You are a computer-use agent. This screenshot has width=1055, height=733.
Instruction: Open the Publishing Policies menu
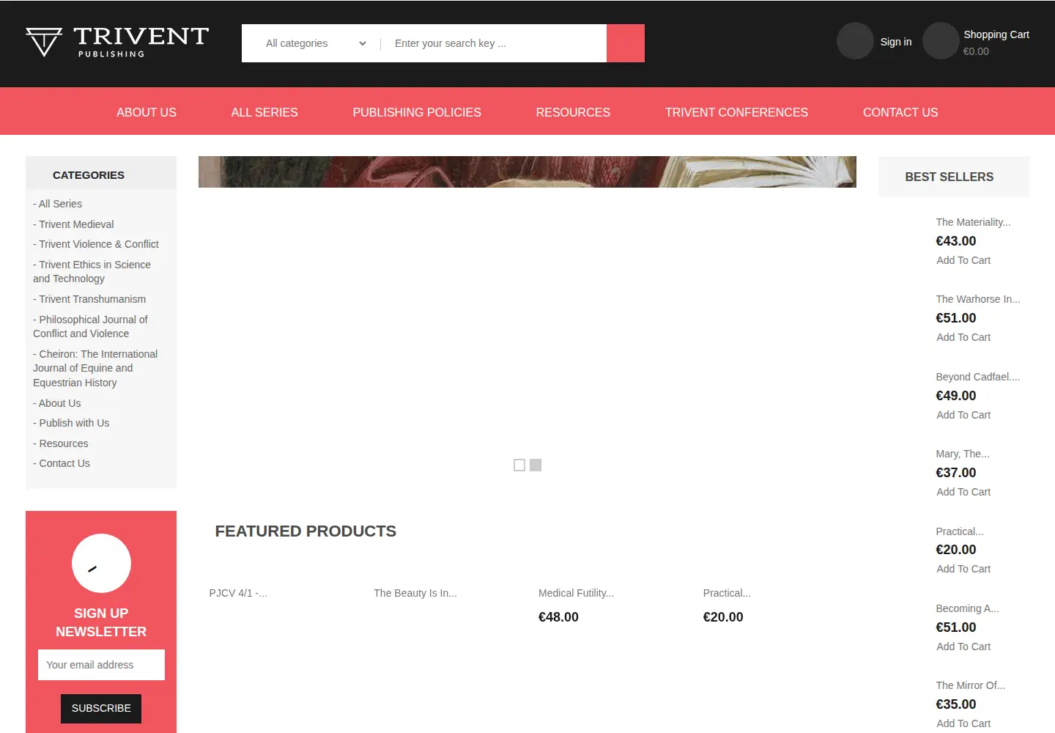(x=417, y=112)
